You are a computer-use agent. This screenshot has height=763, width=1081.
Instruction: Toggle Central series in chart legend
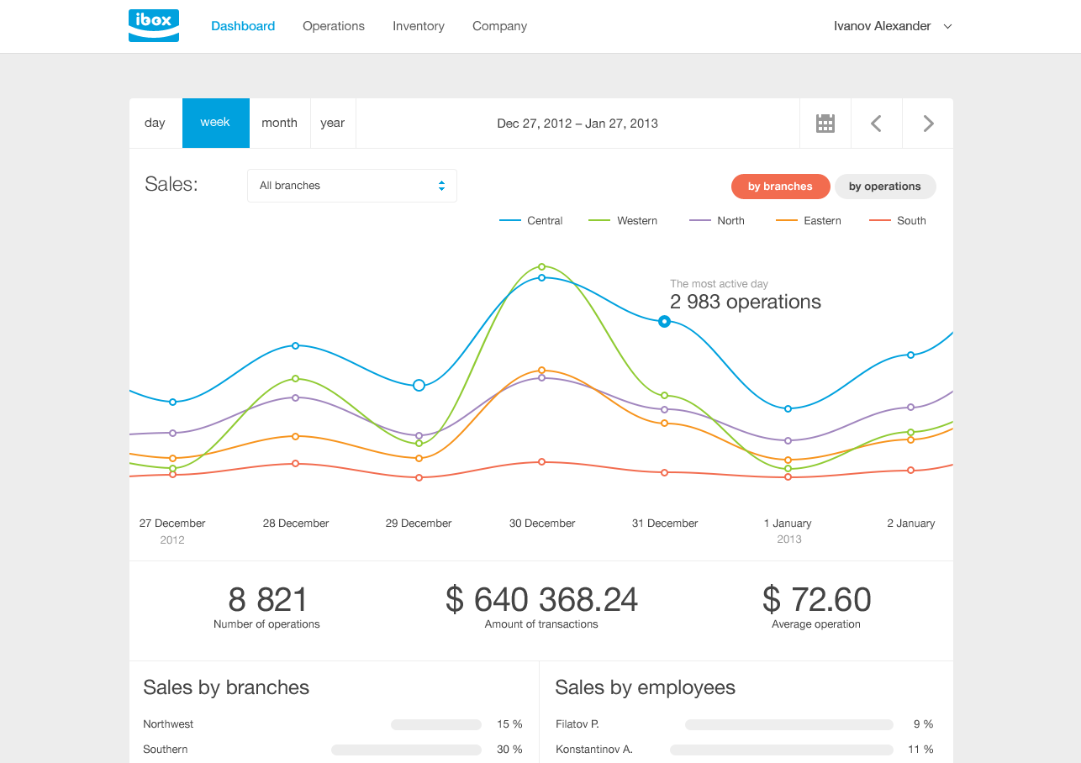(531, 221)
